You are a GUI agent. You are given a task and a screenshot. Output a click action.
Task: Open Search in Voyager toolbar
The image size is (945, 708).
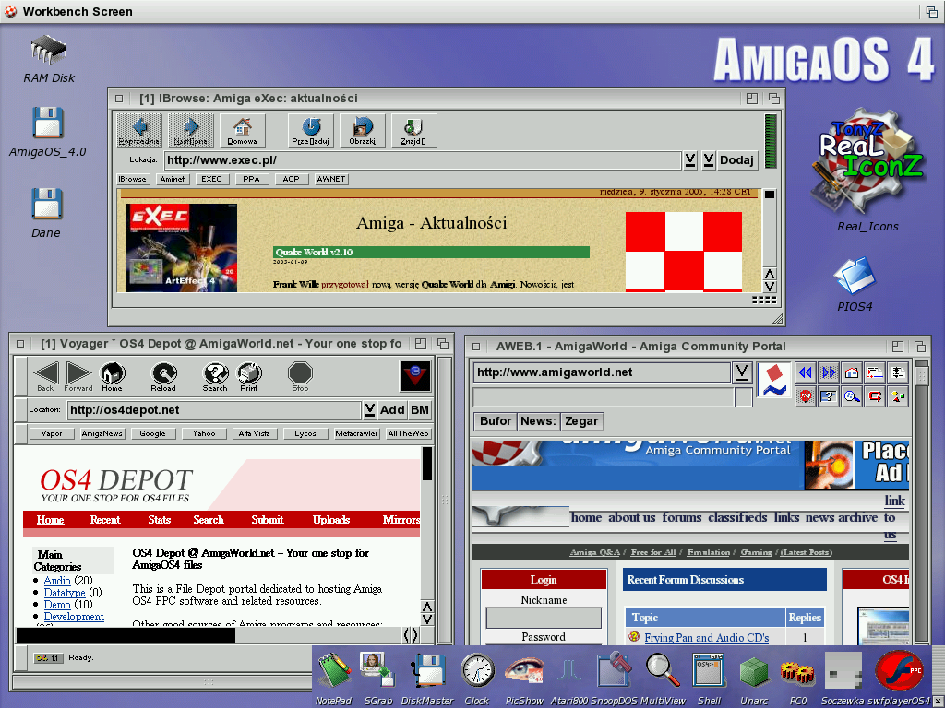tap(215, 377)
